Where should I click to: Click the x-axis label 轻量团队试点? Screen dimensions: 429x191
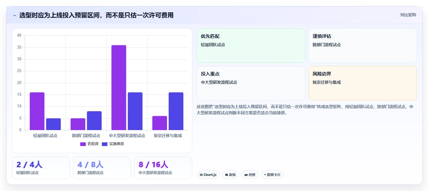pos(45,136)
